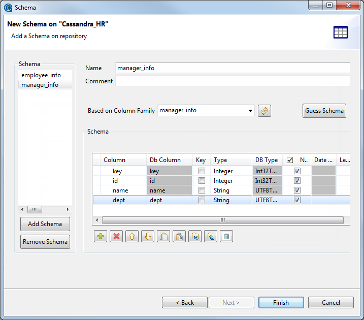
Task: Uncheck the Nullable checkbox for id row
Action: pyautogui.click(x=297, y=181)
